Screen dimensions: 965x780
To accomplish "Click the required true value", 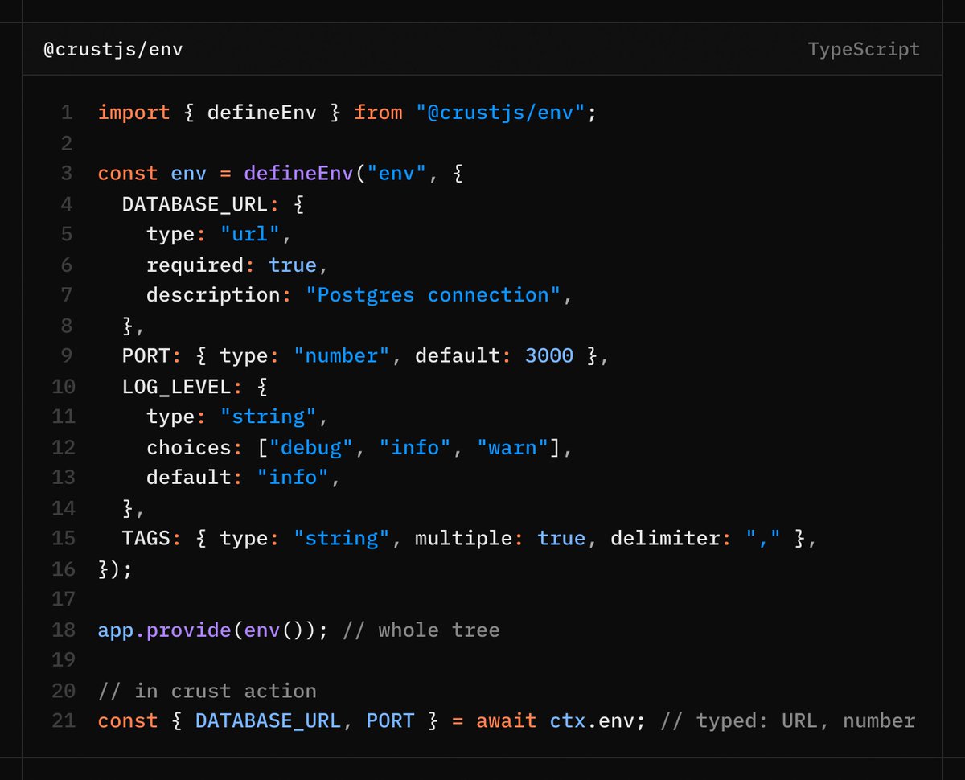I will [x=293, y=265].
